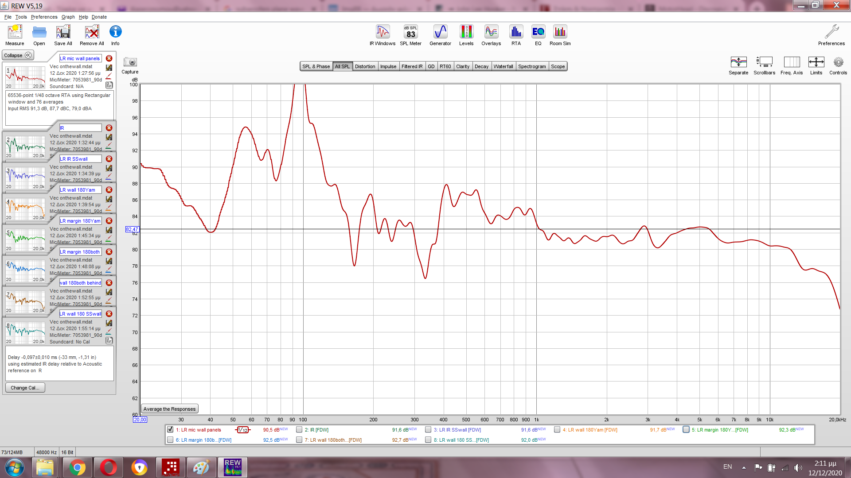Viewport: 851px width, 478px height.
Task: Open the Tools menu
Action: point(21,17)
